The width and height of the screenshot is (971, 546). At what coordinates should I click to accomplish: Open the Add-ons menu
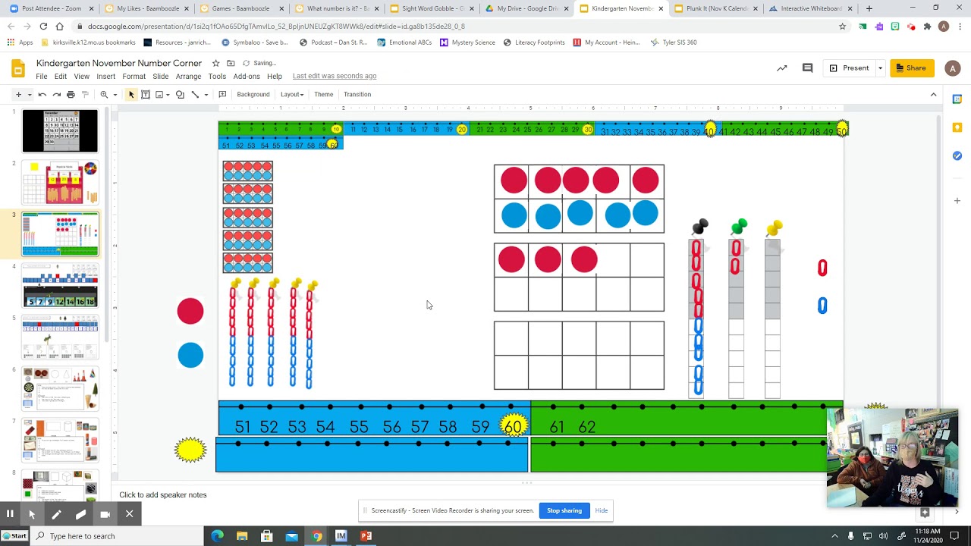247,77
